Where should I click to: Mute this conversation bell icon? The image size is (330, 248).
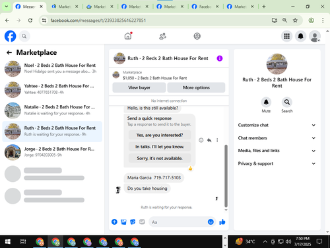tap(266, 102)
